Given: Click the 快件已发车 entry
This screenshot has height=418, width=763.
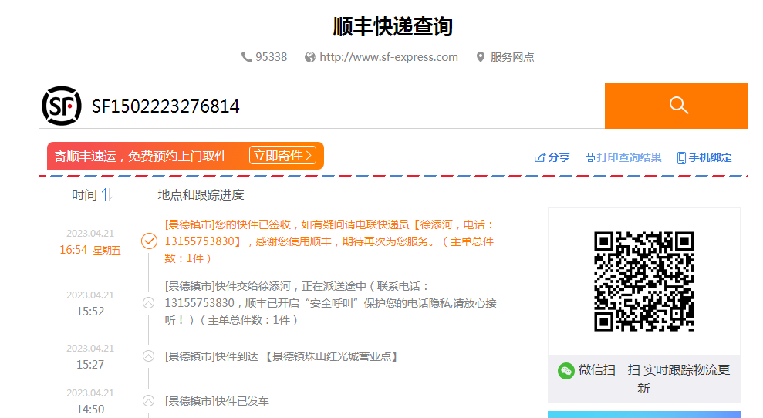Looking at the screenshot, I should pyautogui.click(x=217, y=401).
